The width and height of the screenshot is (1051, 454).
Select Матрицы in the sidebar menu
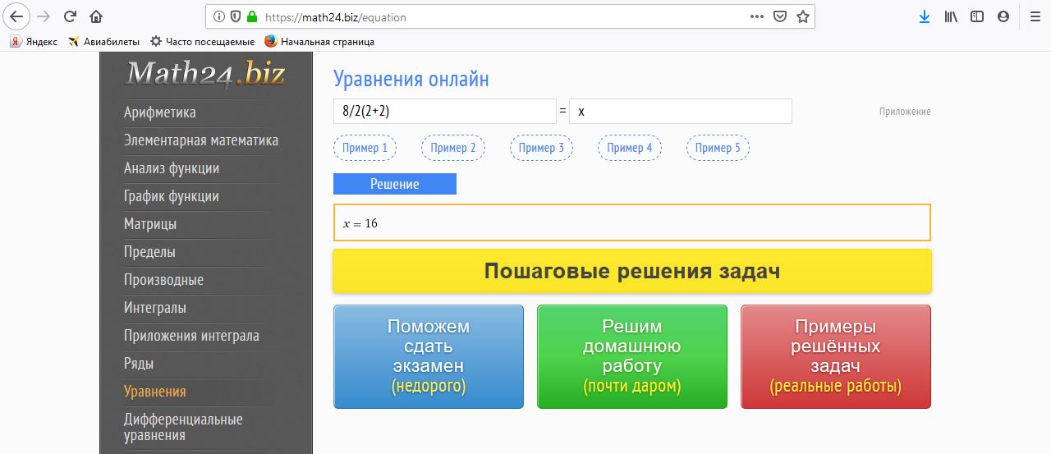(150, 224)
